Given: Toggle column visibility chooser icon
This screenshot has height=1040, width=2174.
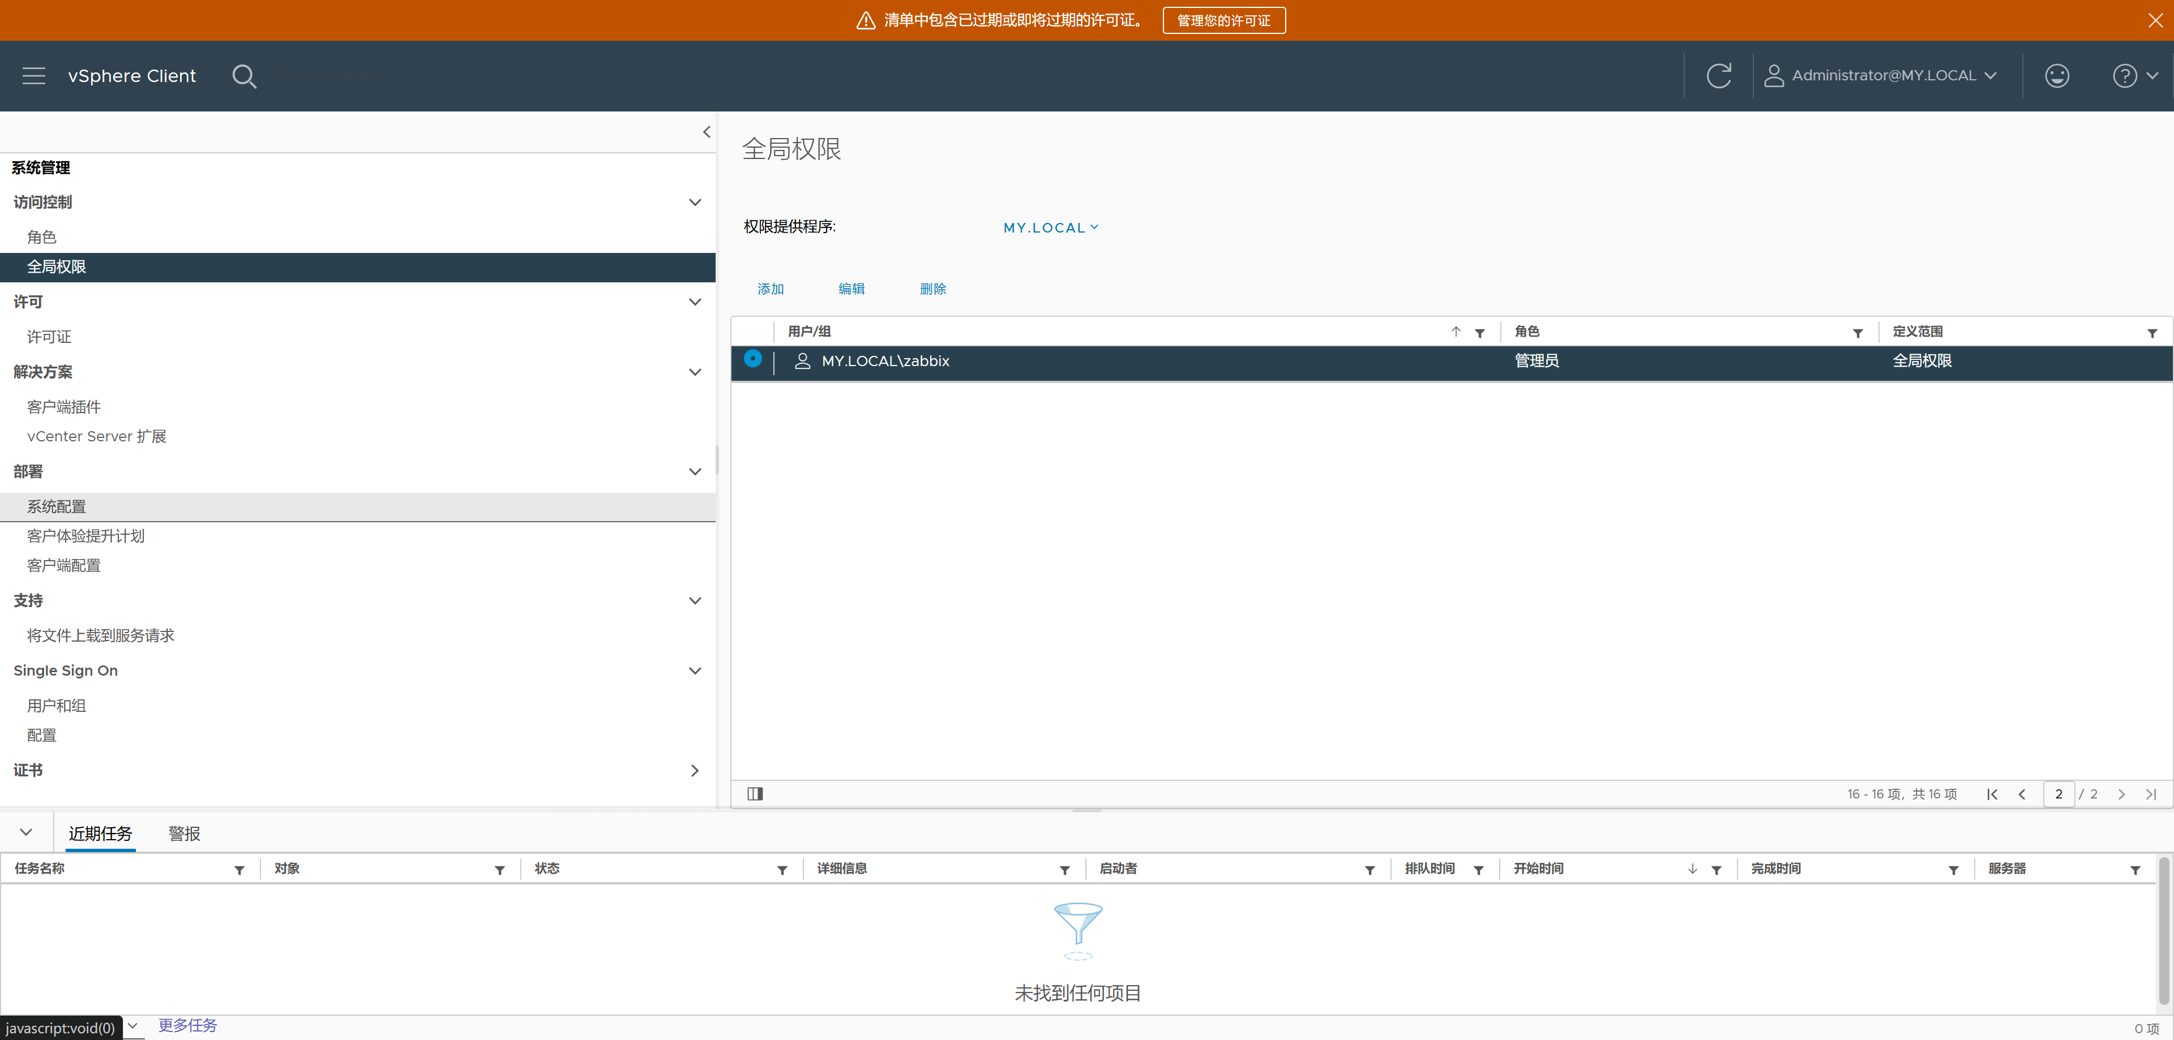Looking at the screenshot, I should click(755, 794).
